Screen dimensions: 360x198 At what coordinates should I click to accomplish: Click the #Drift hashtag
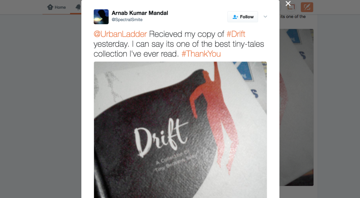(236, 34)
